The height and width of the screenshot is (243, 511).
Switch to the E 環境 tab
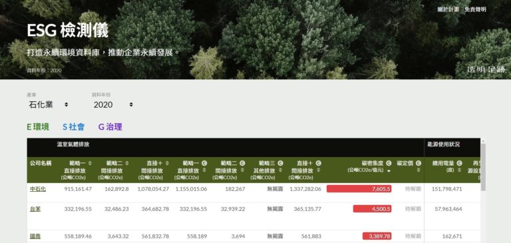[x=38, y=127]
